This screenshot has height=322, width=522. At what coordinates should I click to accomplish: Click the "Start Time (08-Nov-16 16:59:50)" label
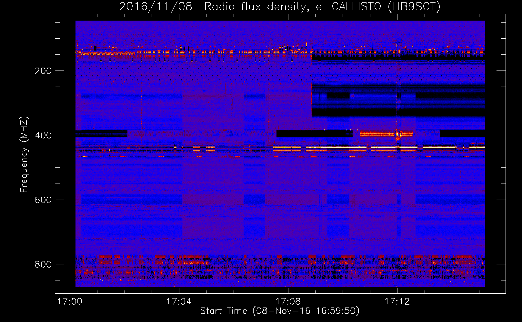coord(280,311)
